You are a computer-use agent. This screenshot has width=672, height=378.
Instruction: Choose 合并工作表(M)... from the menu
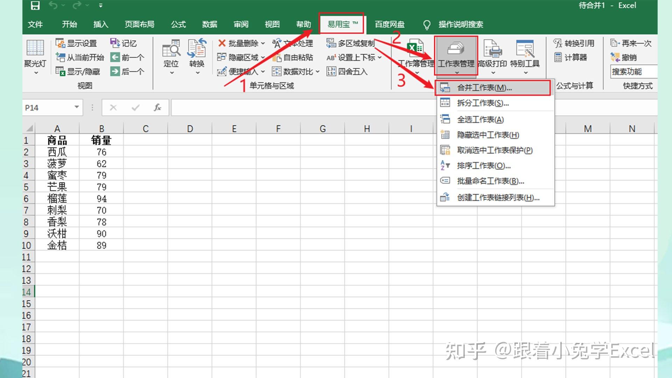pos(493,88)
